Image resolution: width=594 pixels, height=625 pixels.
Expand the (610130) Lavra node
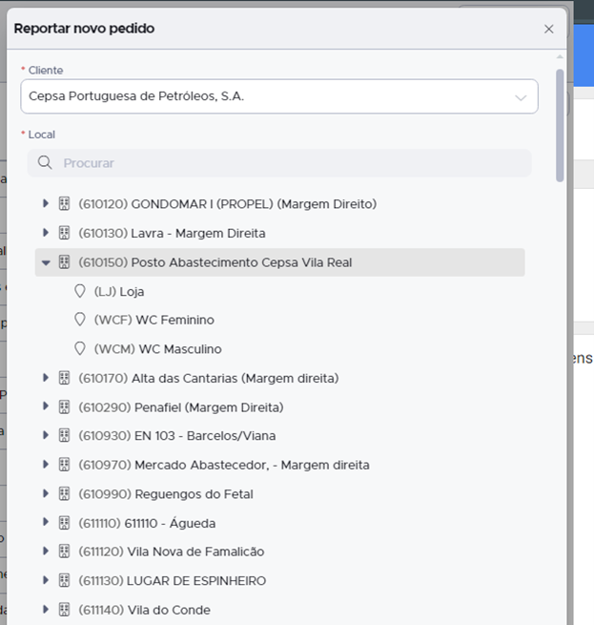coord(46,233)
